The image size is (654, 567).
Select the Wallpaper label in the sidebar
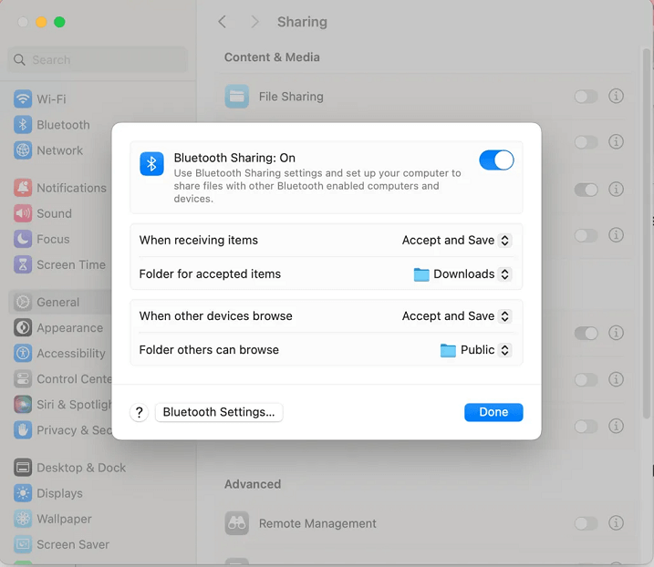64,519
